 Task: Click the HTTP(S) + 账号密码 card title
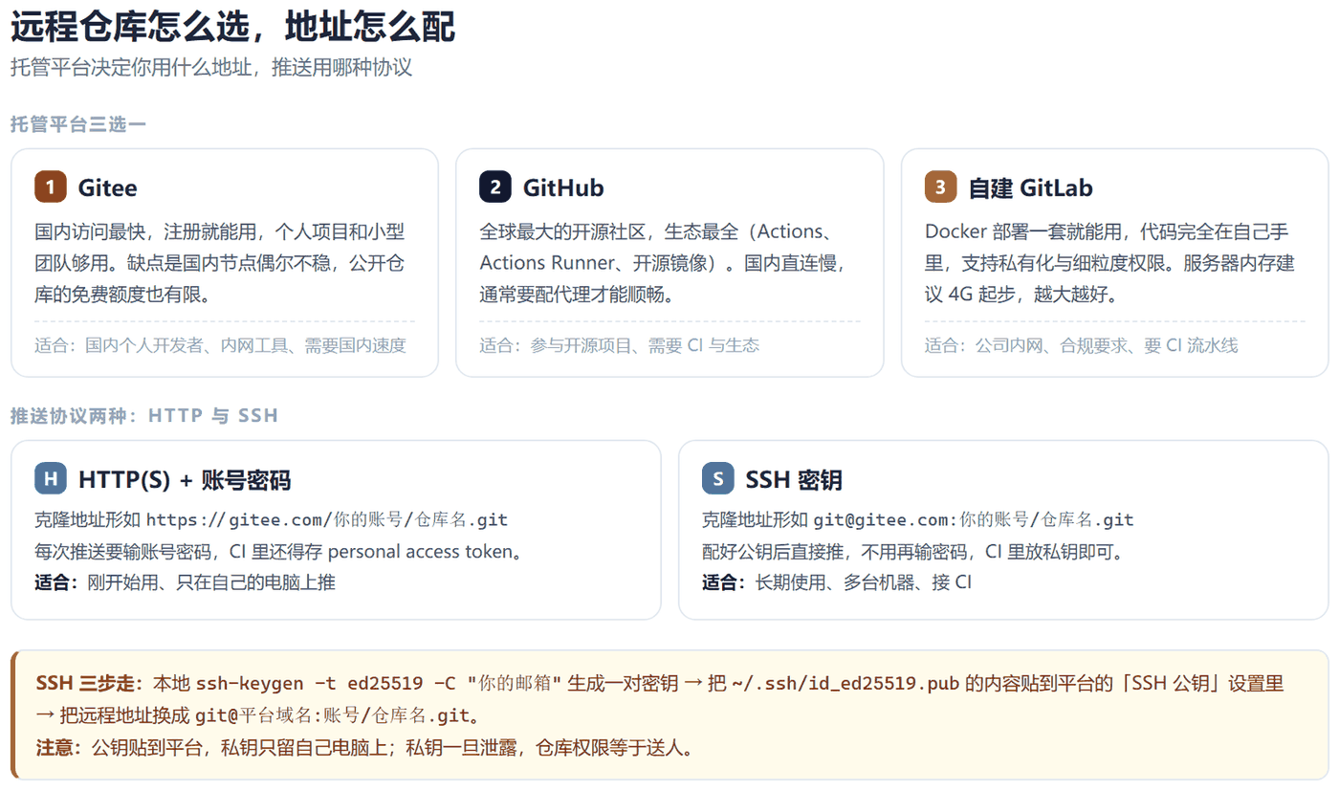pos(185,479)
